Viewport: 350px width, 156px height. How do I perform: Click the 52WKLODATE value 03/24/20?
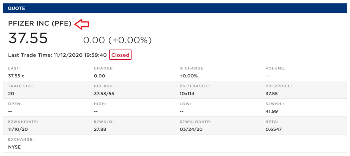click(x=190, y=129)
